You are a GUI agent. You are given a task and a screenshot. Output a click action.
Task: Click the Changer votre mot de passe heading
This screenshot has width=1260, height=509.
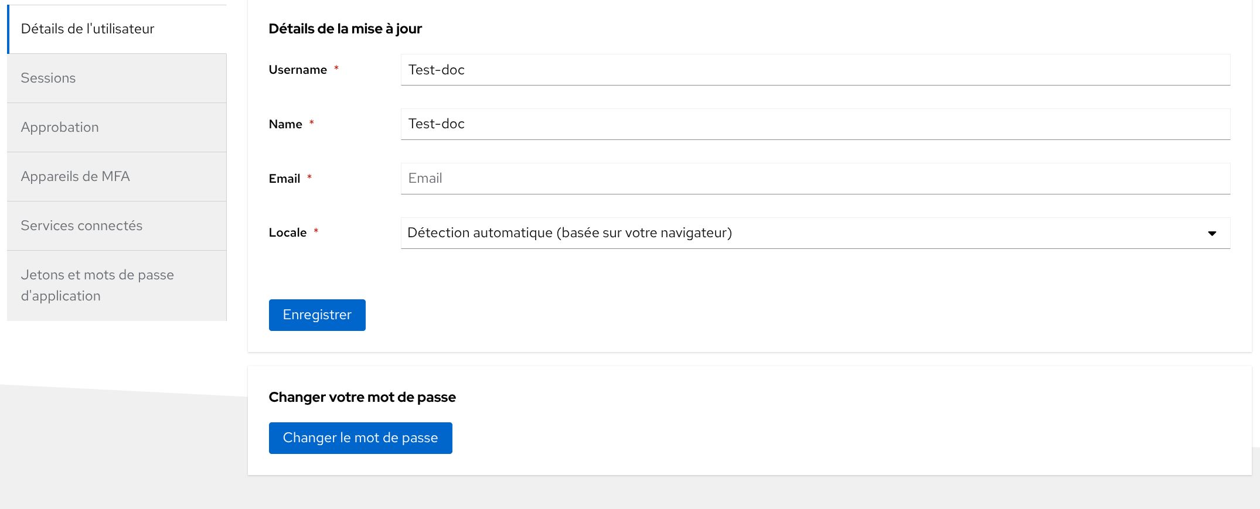point(362,397)
